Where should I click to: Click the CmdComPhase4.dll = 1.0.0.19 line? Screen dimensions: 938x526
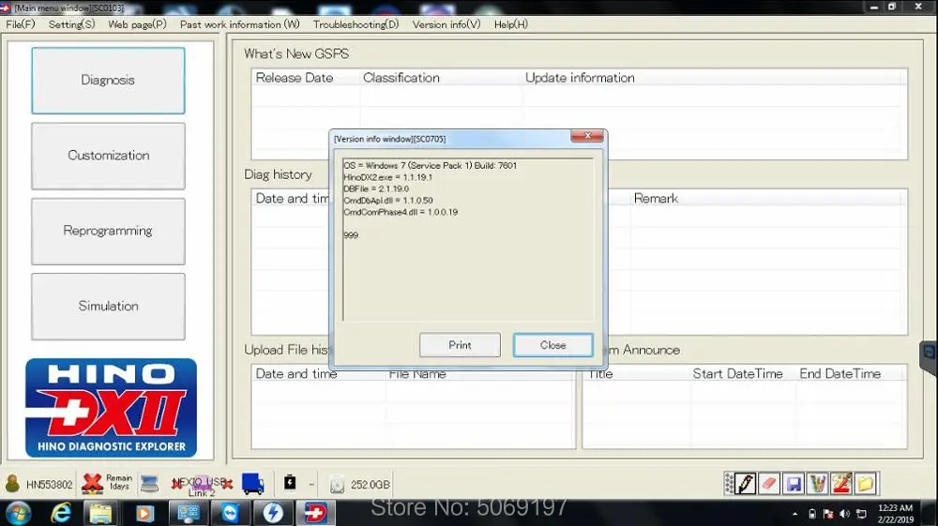(401, 212)
